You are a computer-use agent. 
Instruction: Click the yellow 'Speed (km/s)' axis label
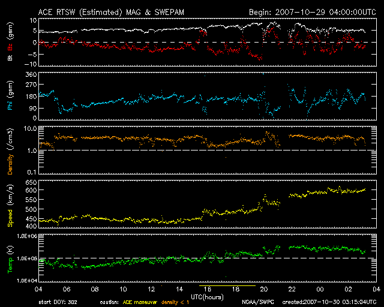10,206
